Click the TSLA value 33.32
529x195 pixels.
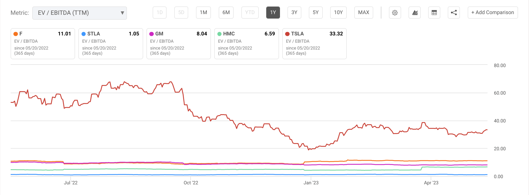[336, 34]
